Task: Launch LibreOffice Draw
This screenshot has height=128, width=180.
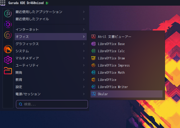Action: click(127, 58)
